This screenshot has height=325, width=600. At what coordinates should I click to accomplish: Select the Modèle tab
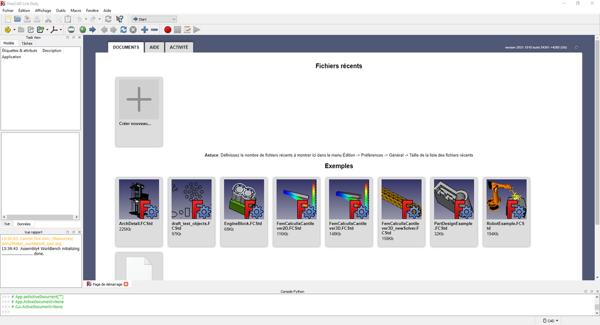click(x=9, y=43)
